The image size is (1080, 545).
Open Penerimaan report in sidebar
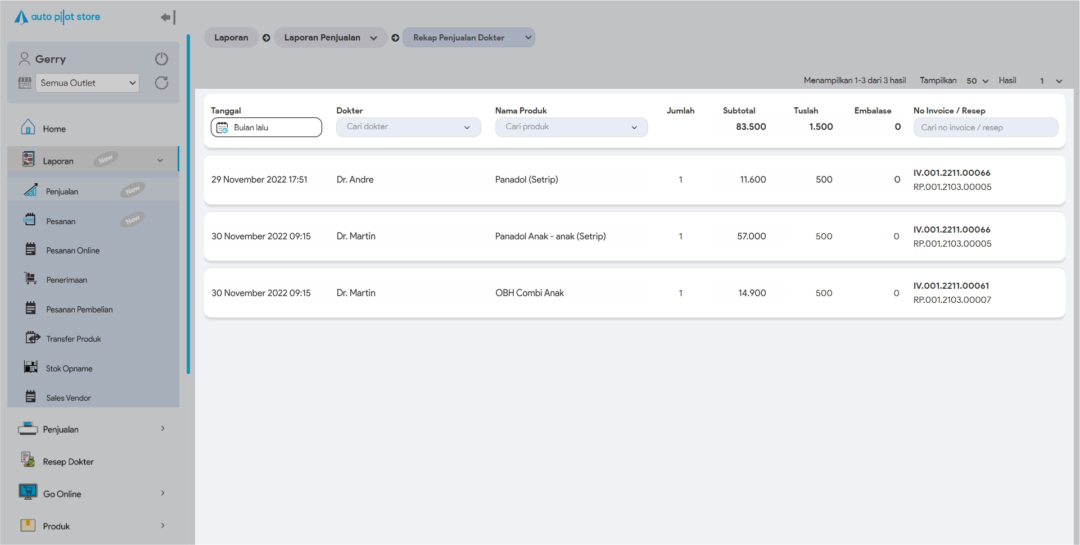(x=66, y=280)
